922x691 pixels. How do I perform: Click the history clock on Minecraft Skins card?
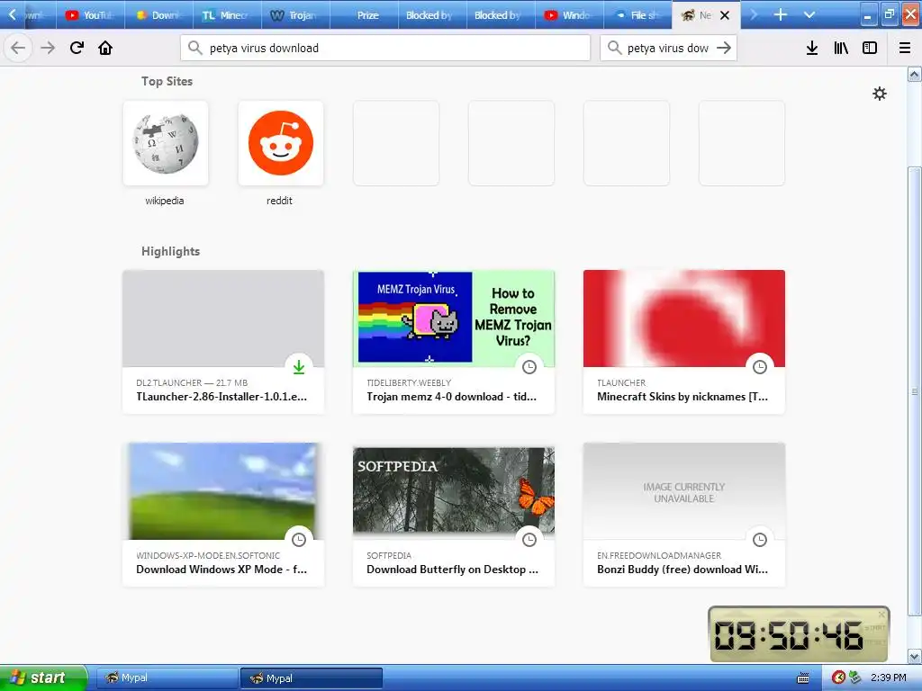(x=760, y=367)
